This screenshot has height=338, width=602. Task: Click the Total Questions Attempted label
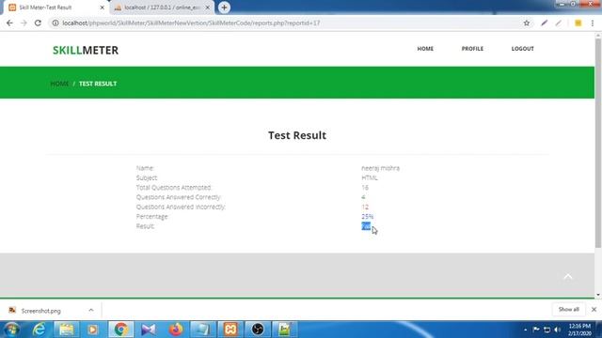tap(174, 188)
